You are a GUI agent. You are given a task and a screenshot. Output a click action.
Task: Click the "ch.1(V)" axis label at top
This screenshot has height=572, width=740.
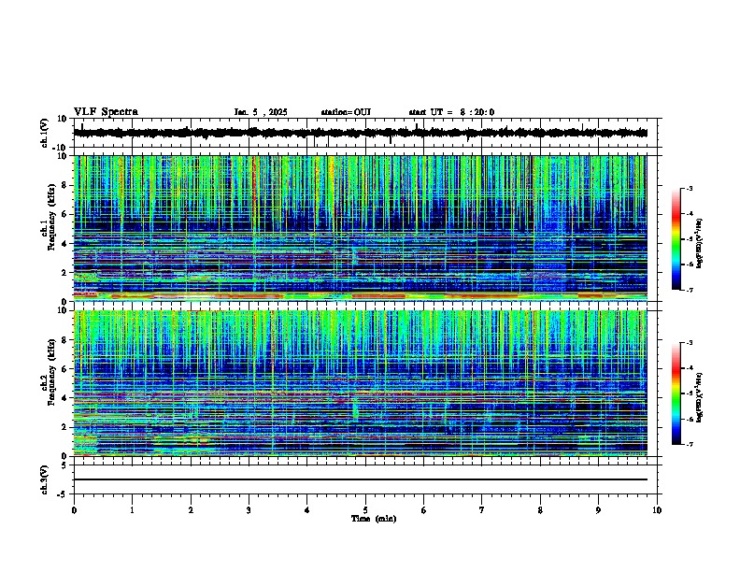45,133
